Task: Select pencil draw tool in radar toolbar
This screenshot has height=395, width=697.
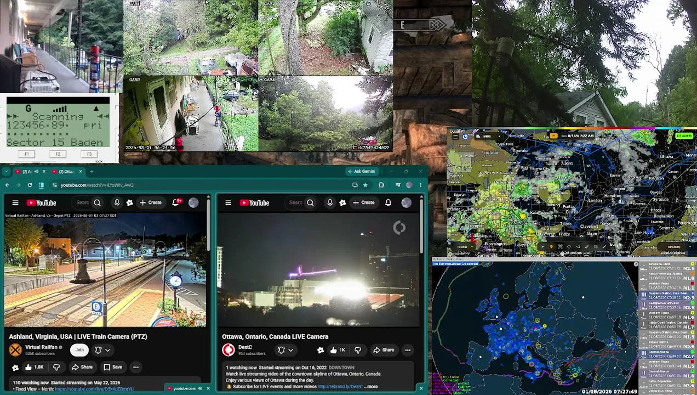Action: (604, 247)
